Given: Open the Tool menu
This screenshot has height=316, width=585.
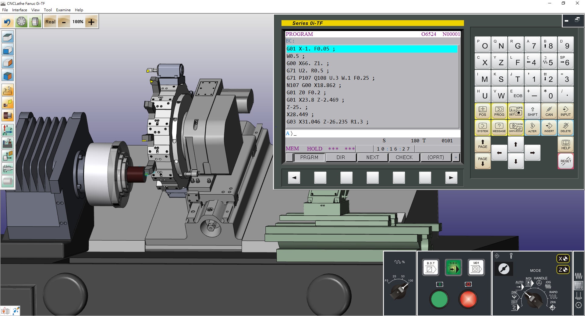Looking at the screenshot, I should [x=48, y=10].
